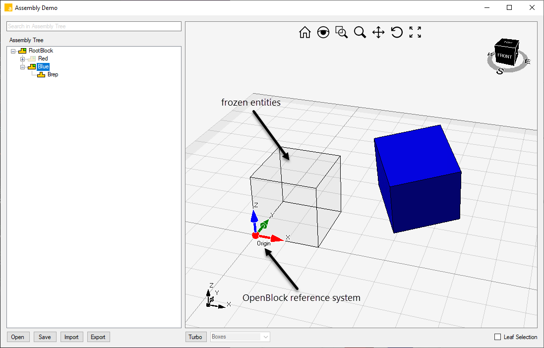This screenshot has height=348, width=544.
Task: Click the assembly tree search field
Action: coord(93,26)
